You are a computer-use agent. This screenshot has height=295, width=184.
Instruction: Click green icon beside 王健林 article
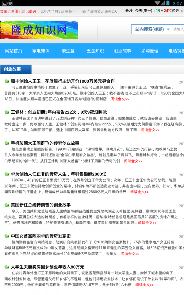coord(7,112)
